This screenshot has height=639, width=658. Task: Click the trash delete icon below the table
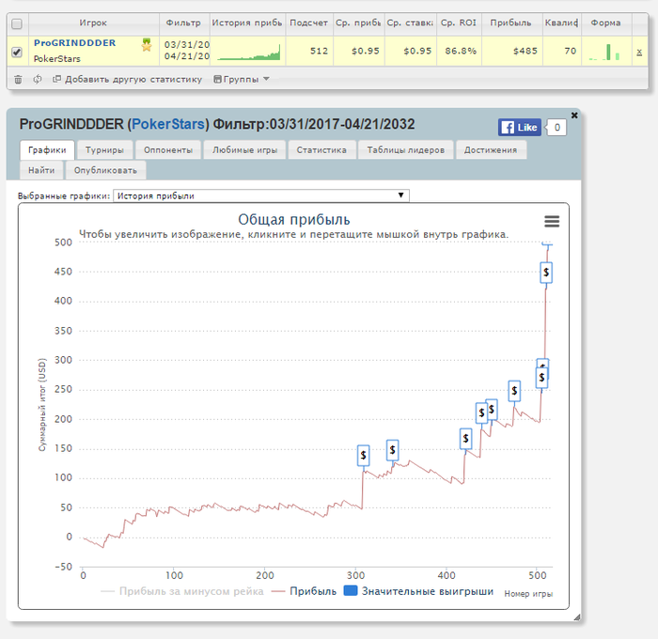click(x=18, y=79)
